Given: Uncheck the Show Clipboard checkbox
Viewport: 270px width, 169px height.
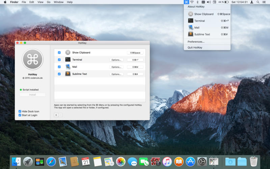Looking at the screenshot, I should point(59,53).
